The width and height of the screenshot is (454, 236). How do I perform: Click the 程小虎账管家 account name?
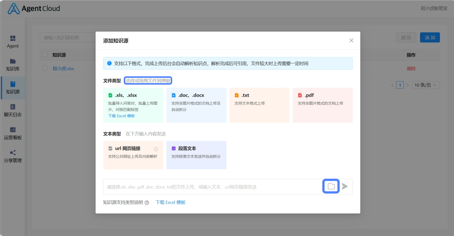(x=434, y=8)
